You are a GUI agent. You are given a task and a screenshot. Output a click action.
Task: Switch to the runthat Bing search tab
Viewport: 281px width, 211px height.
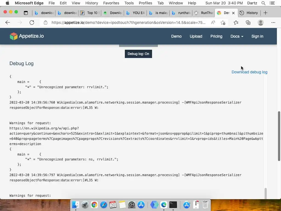click(181, 13)
